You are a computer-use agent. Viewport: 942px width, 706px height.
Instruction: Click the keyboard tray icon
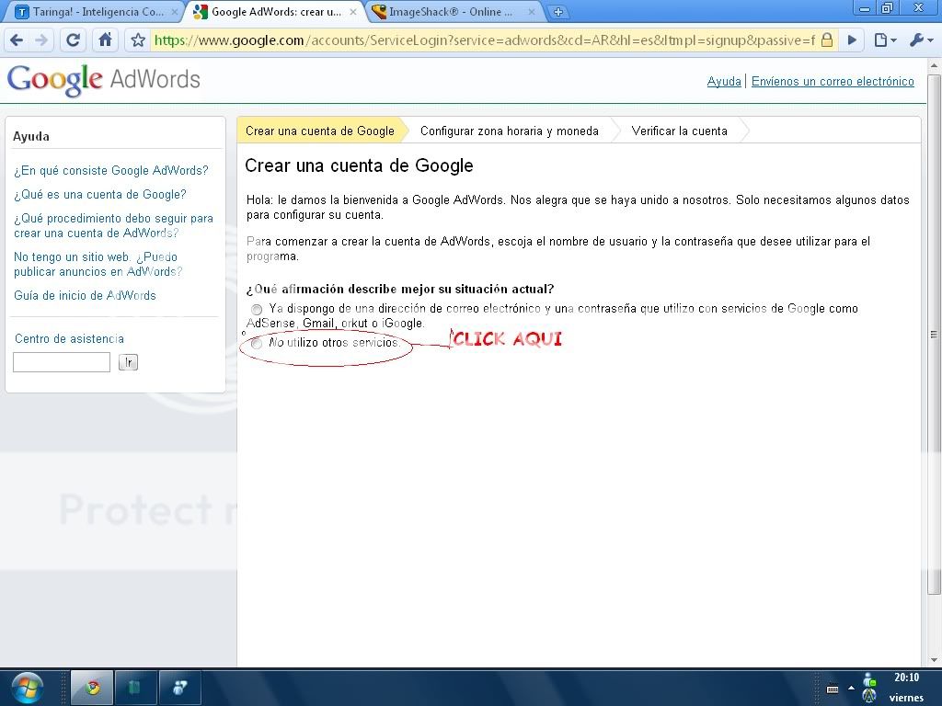pos(833,689)
